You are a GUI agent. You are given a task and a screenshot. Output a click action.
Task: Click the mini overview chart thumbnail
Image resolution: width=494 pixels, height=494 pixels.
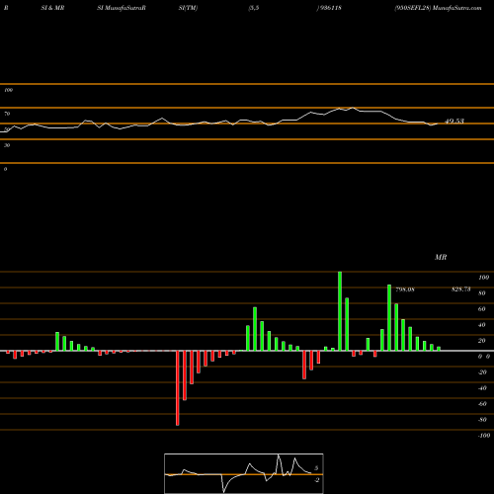tap(244, 473)
